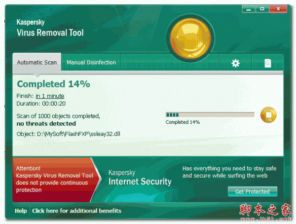The width and height of the screenshot is (296, 224).
Task: Click the scan progress bar
Action: point(210,114)
